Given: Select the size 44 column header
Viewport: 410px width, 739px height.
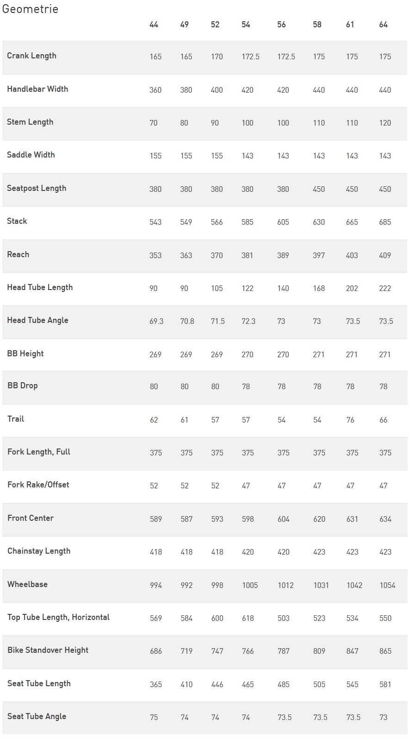Looking at the screenshot, I should pos(154,25).
